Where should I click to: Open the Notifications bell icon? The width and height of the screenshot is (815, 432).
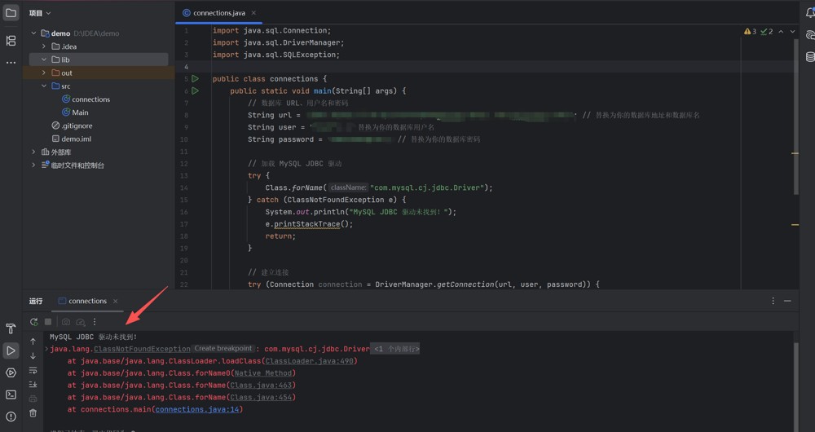pos(810,13)
